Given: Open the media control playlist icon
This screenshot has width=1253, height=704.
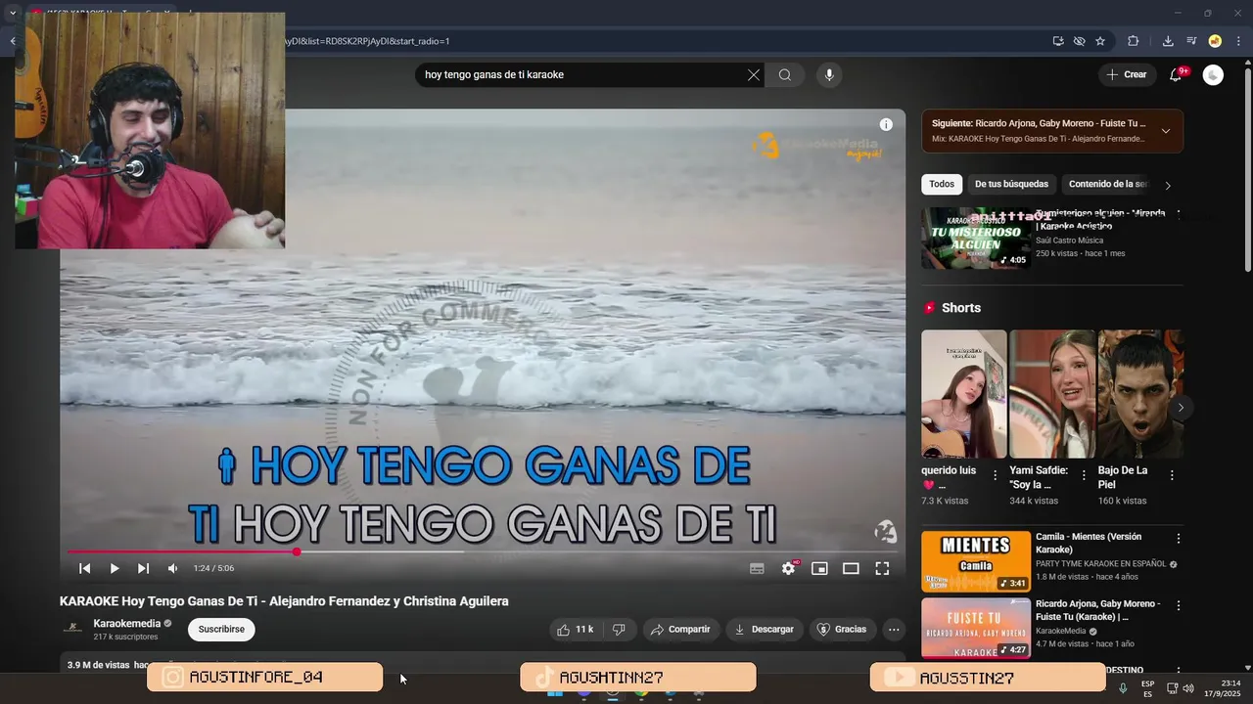Looking at the screenshot, I should pyautogui.click(x=1191, y=41).
